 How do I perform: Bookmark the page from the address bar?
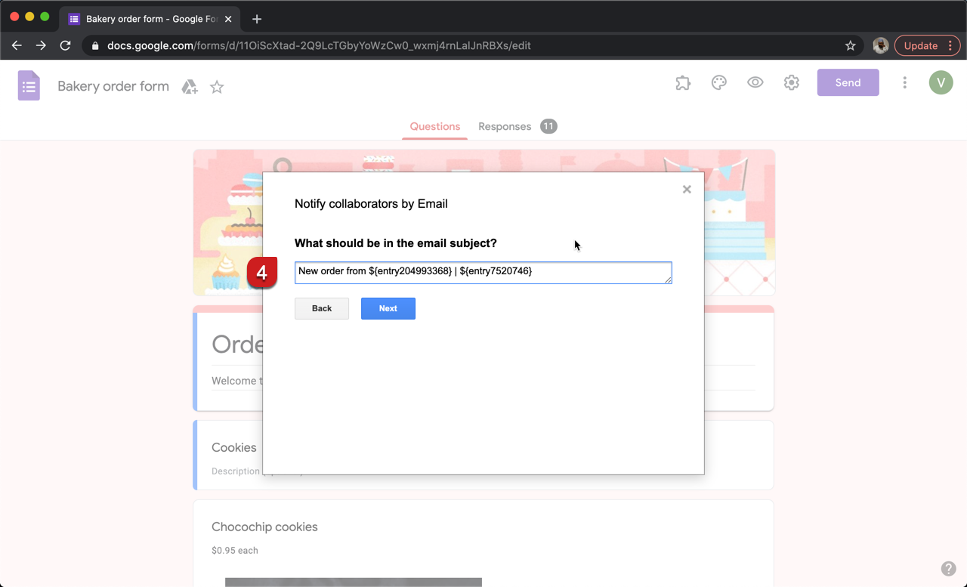pyautogui.click(x=850, y=45)
